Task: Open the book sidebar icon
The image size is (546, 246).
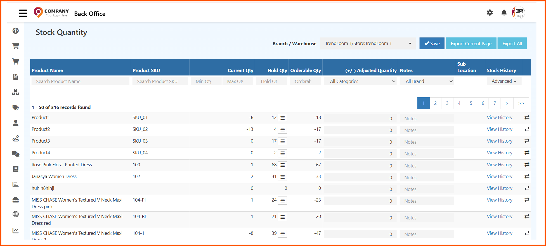Action: pyautogui.click(x=16, y=169)
